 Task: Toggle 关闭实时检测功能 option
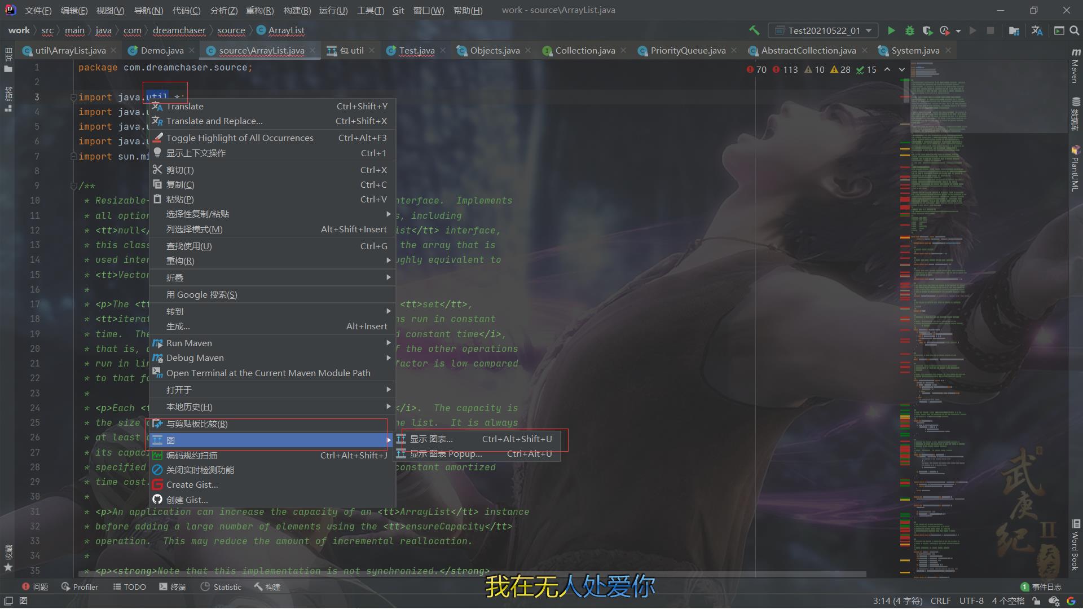[200, 469]
